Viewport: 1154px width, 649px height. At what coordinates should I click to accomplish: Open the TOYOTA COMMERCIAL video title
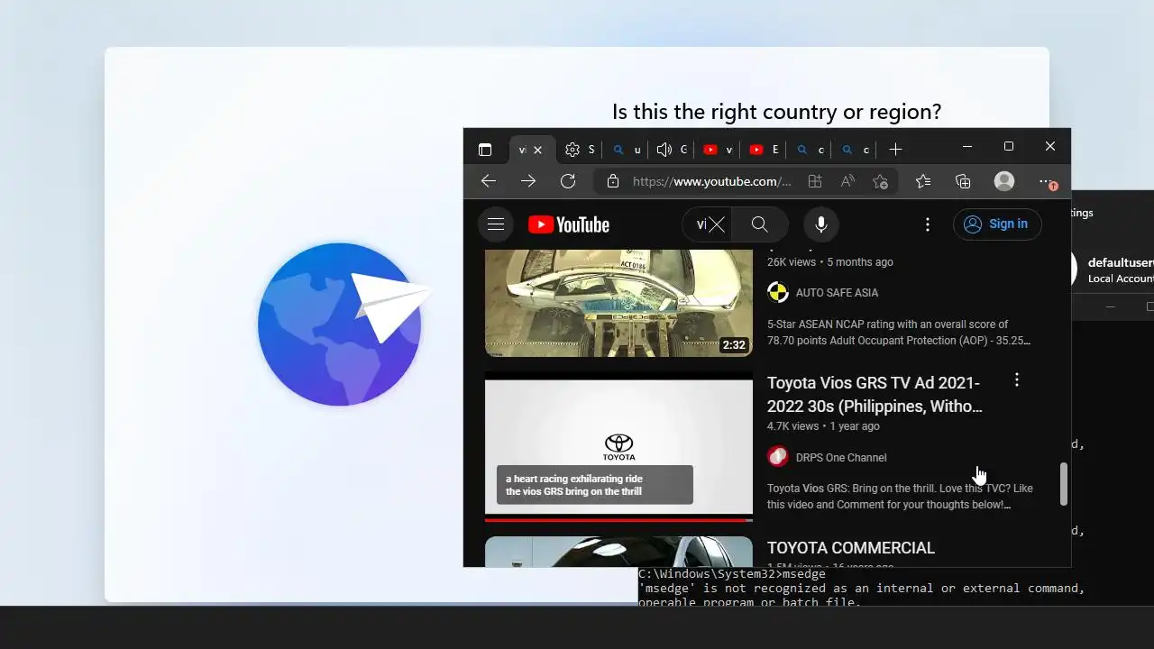click(x=851, y=548)
